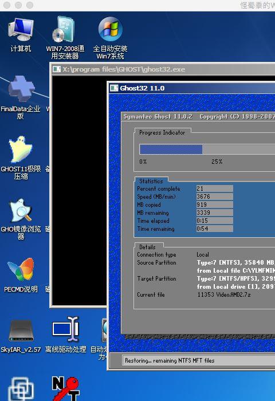Click the Target Partition Type:7 NTFS/HPFS line
This screenshot has height=401, width=275.
coord(235,278)
